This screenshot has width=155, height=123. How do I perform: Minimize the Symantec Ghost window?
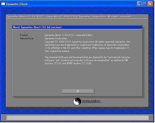pyautogui.click(x=139, y=4)
